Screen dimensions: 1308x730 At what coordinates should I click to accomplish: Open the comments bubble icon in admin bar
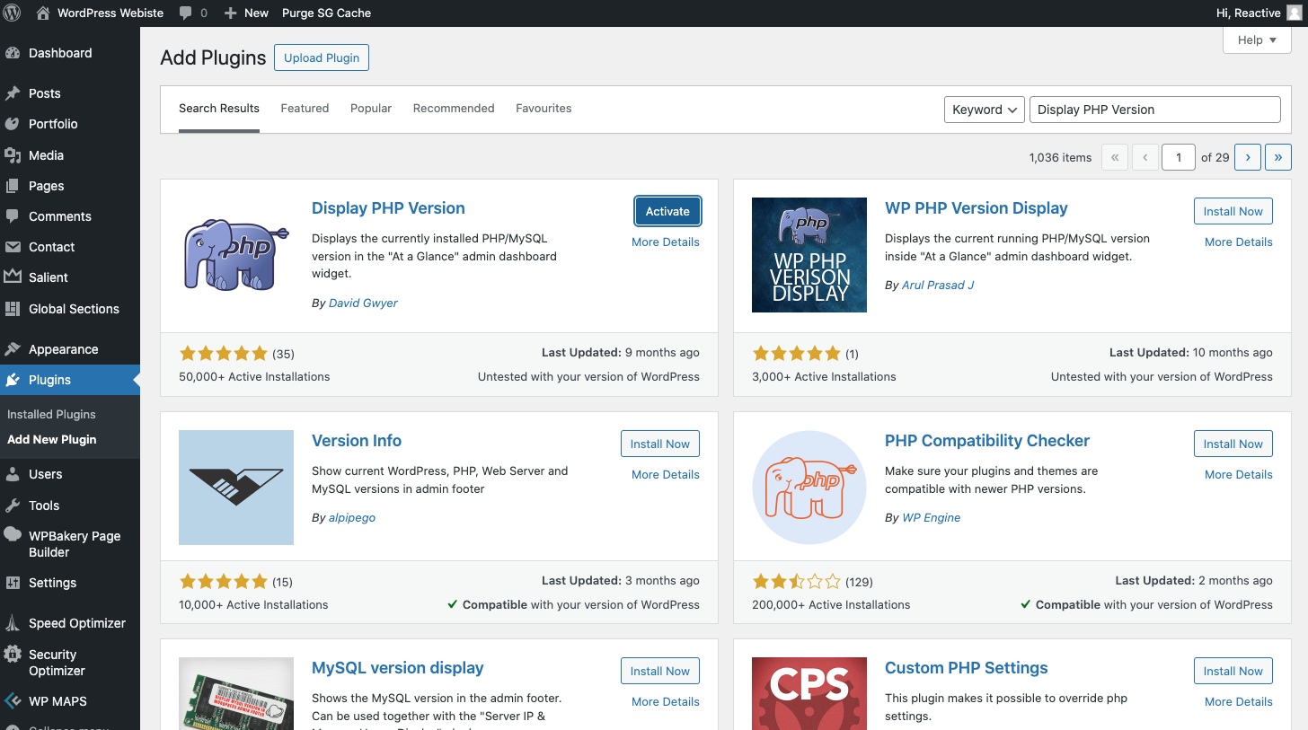click(x=185, y=13)
